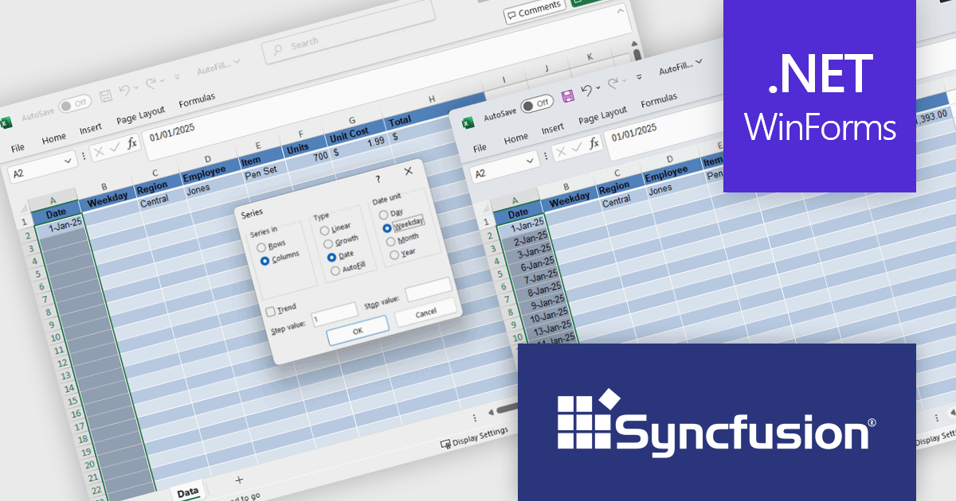Viewport: 956px width, 501px height.
Task: Click the Comments button icon at top
Action: coord(514,15)
